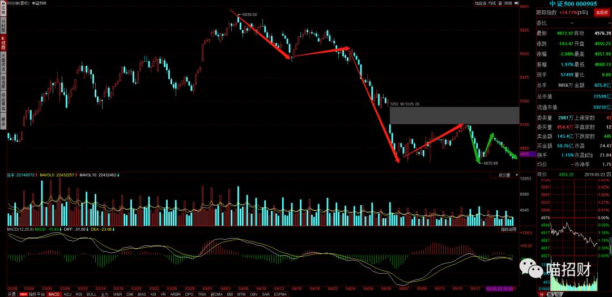Image resolution: width=612 pixels, height=297 pixels.
Task: Select the DPO indicator tab
Action: (190, 294)
